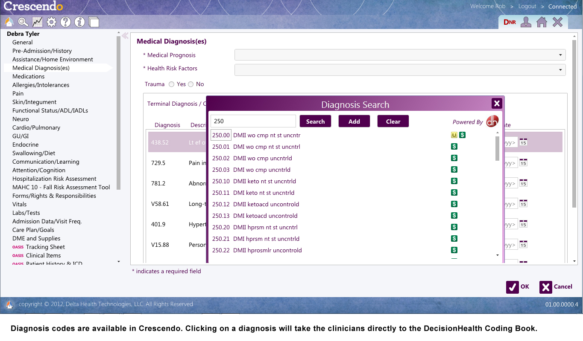The width and height of the screenshot is (583, 341).
Task: Click the dollar icon for 250.13
Action: 454,216
